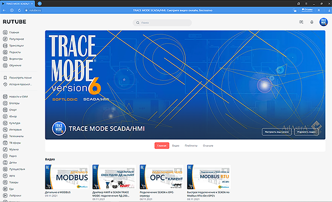Image resolution: width=332 pixels, height=202 pixels.
Task: Open the Путешествия category
Action: [14, 169]
